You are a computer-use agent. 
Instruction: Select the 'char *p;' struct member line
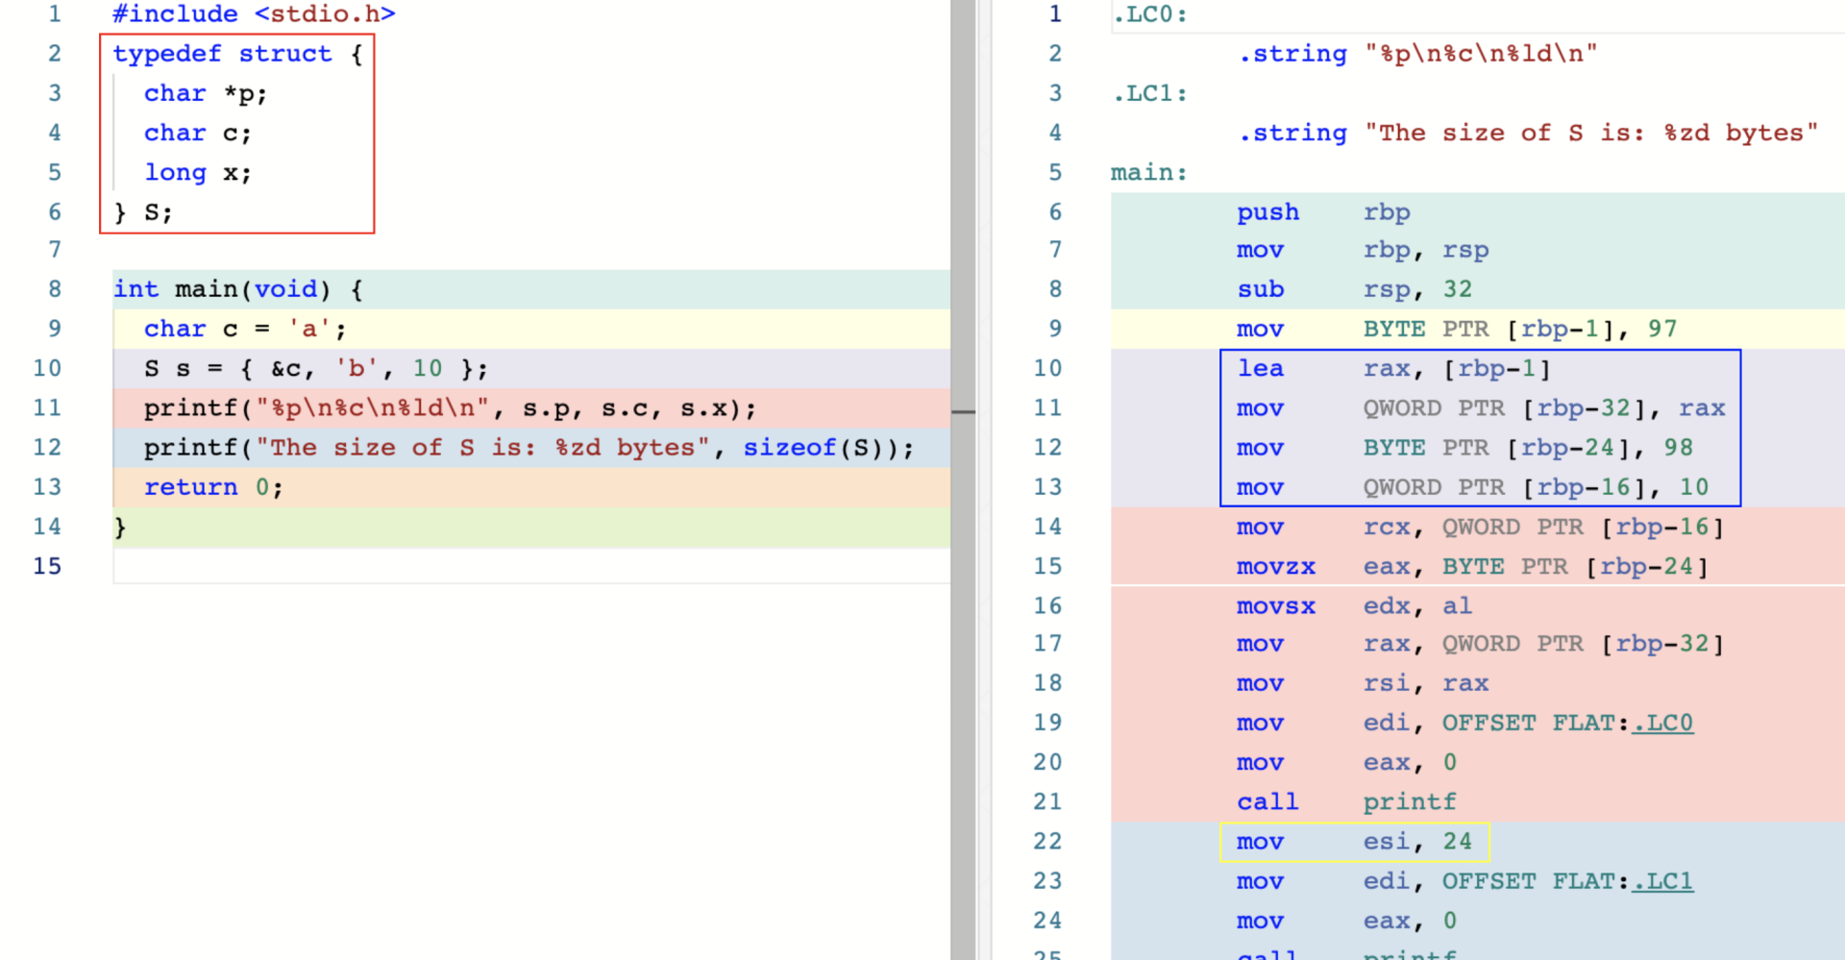click(x=206, y=93)
